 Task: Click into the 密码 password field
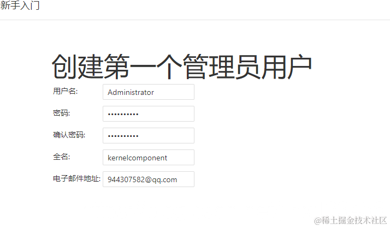[149, 114]
